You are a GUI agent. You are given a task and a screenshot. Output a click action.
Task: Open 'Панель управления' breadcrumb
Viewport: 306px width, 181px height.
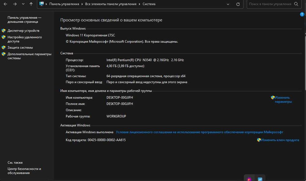click(x=64, y=4)
